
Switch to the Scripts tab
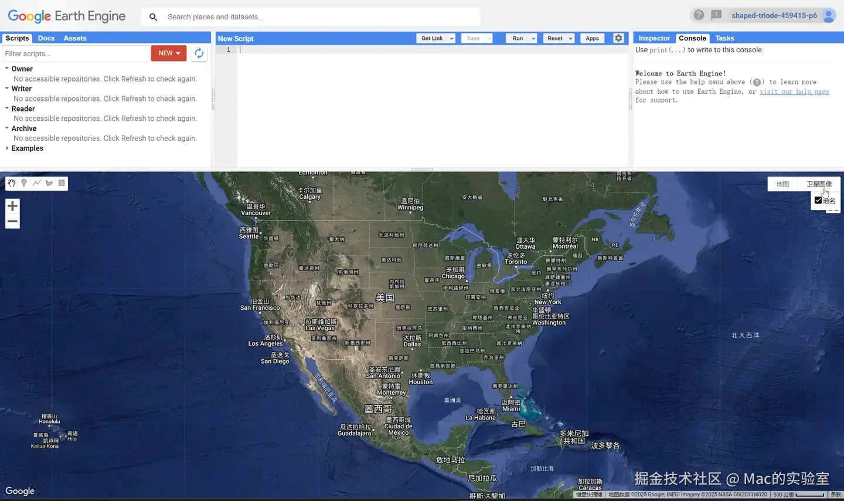pyautogui.click(x=17, y=38)
